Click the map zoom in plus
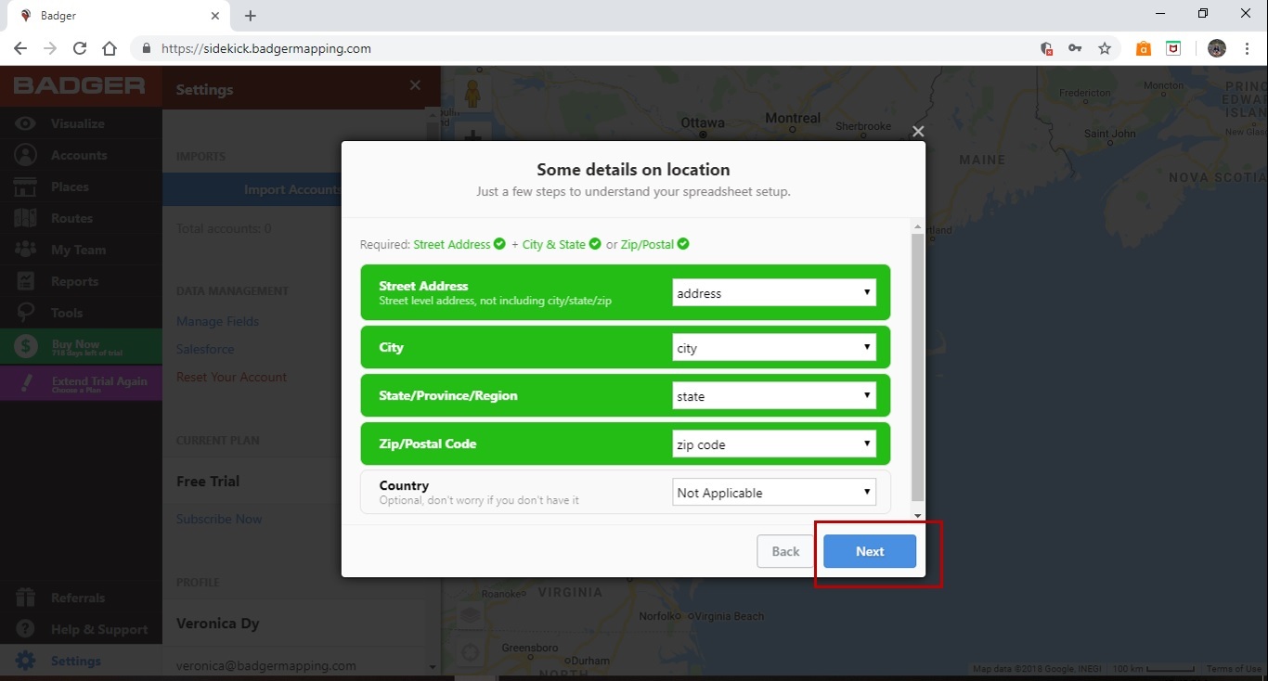The height and width of the screenshot is (681, 1268). point(473,136)
